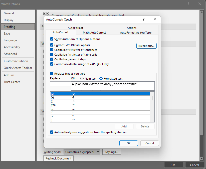Switch to the Math AutoCorrect tab
This screenshot has width=206, height=169.
click(x=94, y=33)
